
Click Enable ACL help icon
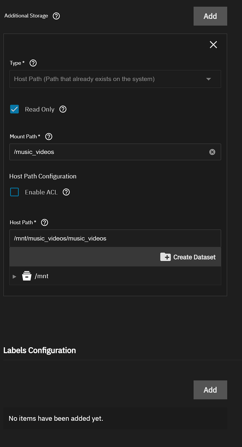click(66, 192)
